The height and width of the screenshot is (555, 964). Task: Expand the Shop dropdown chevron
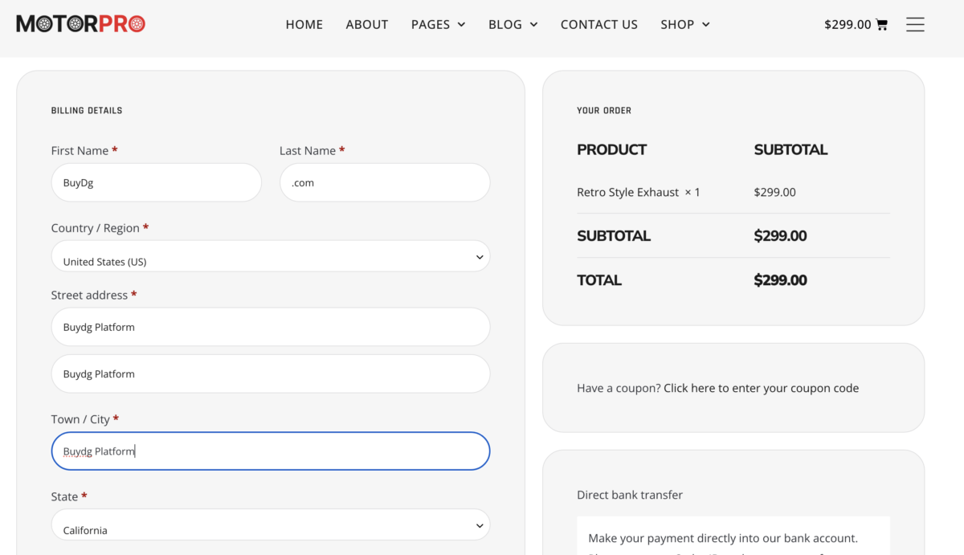pos(707,25)
